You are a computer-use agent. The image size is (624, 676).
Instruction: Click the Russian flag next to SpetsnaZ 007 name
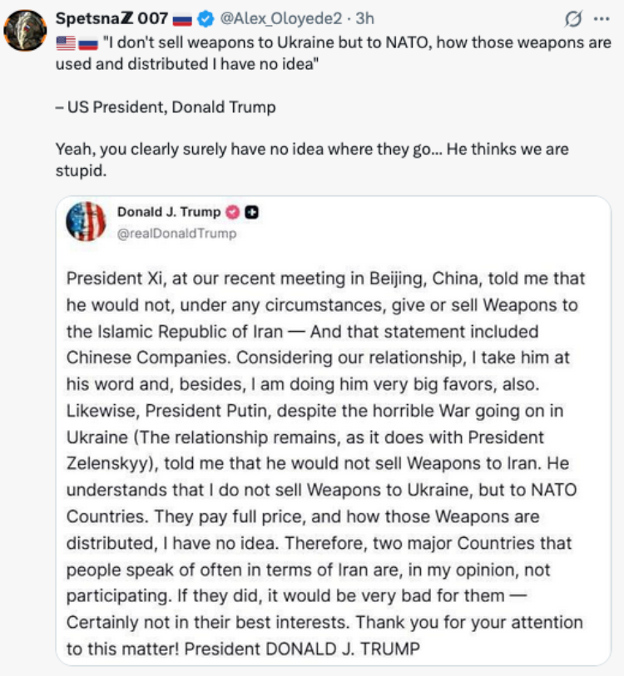(182, 19)
